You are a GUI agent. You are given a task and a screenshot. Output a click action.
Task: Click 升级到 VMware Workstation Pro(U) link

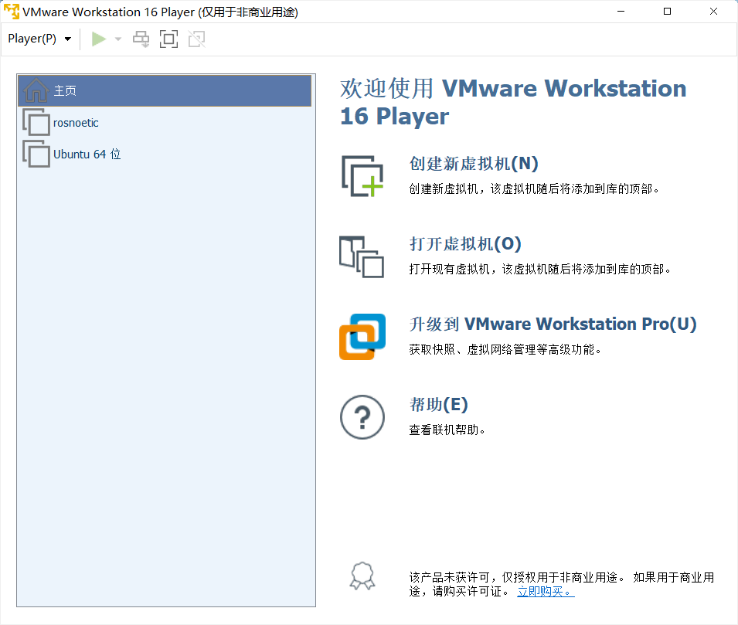[x=553, y=324]
